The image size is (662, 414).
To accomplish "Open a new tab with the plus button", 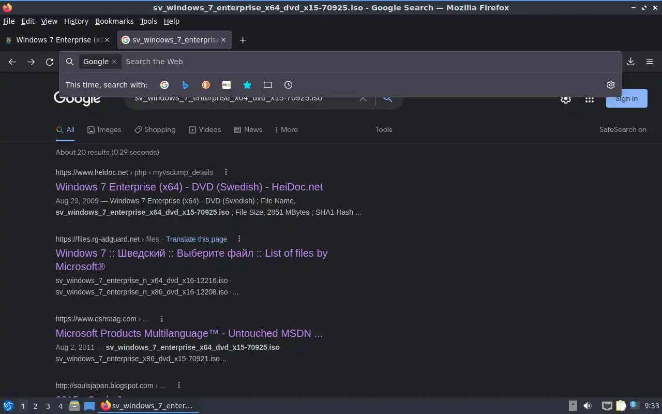I will [243, 40].
